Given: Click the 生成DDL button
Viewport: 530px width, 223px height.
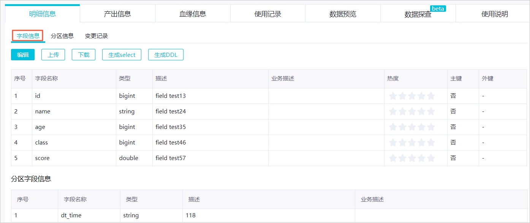Looking at the screenshot, I should click(x=166, y=55).
